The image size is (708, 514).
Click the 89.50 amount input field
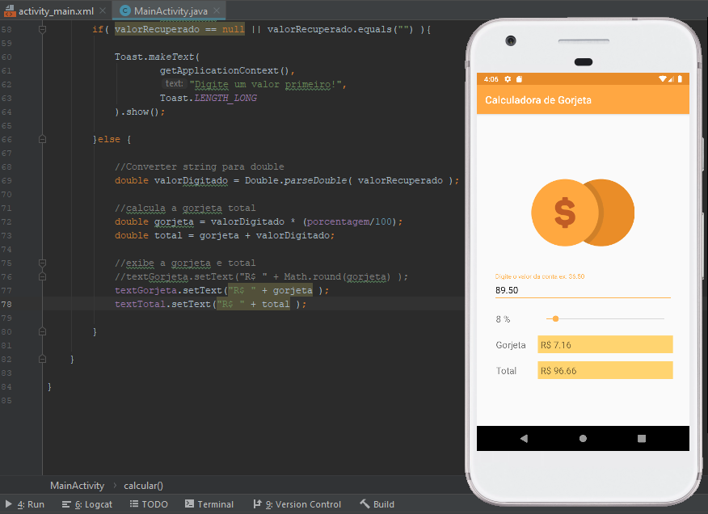(x=582, y=290)
